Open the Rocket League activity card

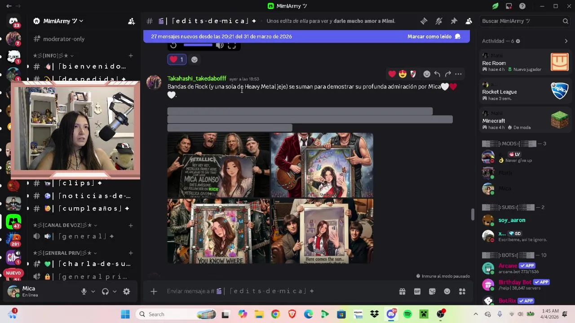525,92
